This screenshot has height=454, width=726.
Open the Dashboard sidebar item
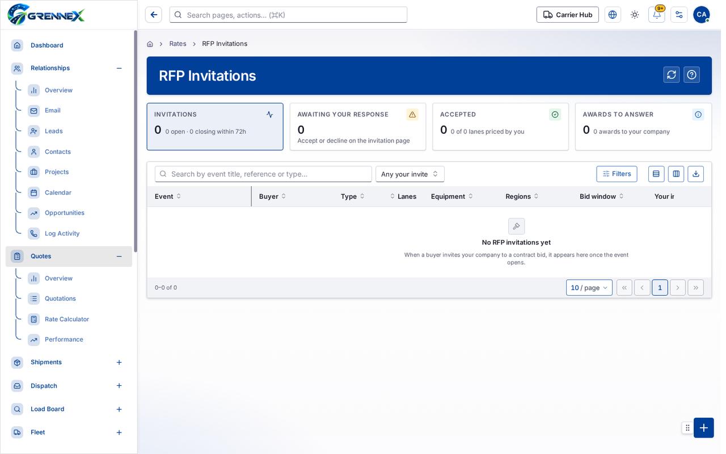pos(69,45)
